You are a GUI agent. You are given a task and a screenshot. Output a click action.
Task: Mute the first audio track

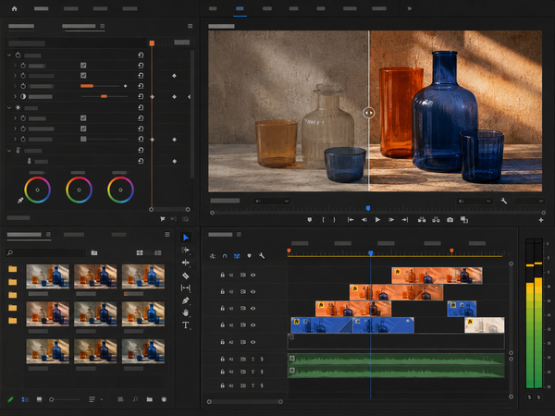click(x=253, y=359)
